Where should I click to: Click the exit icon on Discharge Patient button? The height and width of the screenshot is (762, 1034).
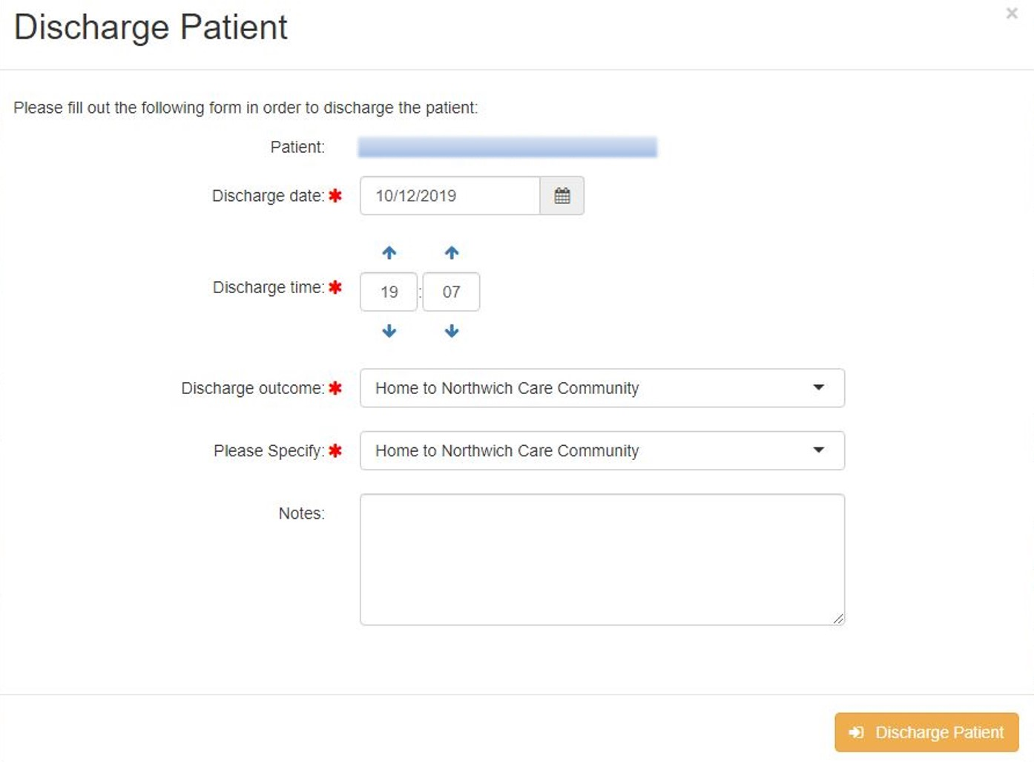click(x=857, y=732)
